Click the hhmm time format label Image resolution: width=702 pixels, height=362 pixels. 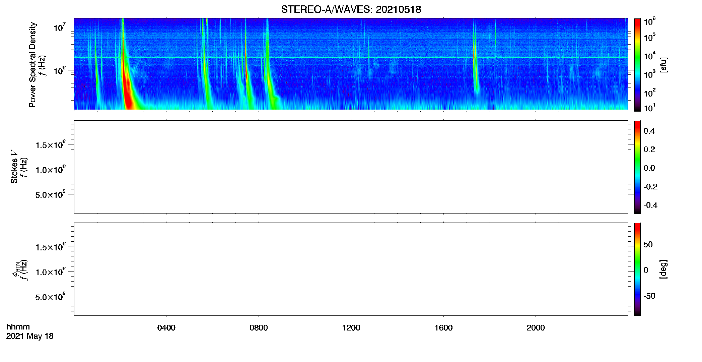[x=18, y=327]
